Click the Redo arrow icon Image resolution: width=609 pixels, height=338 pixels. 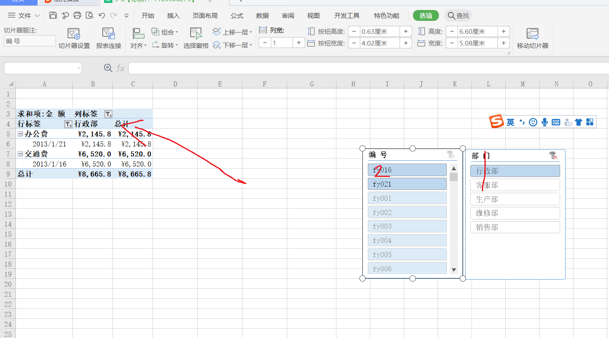pos(113,16)
